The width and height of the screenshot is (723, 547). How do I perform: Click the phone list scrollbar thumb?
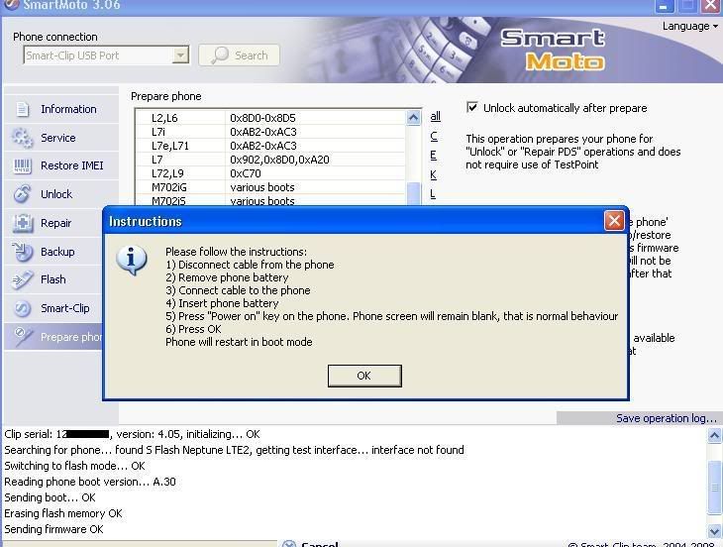414,193
